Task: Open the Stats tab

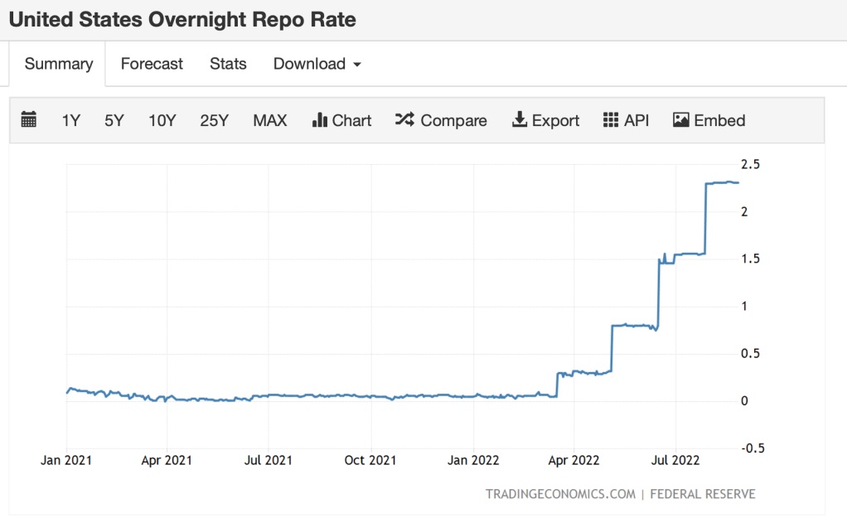Action: coord(228,64)
